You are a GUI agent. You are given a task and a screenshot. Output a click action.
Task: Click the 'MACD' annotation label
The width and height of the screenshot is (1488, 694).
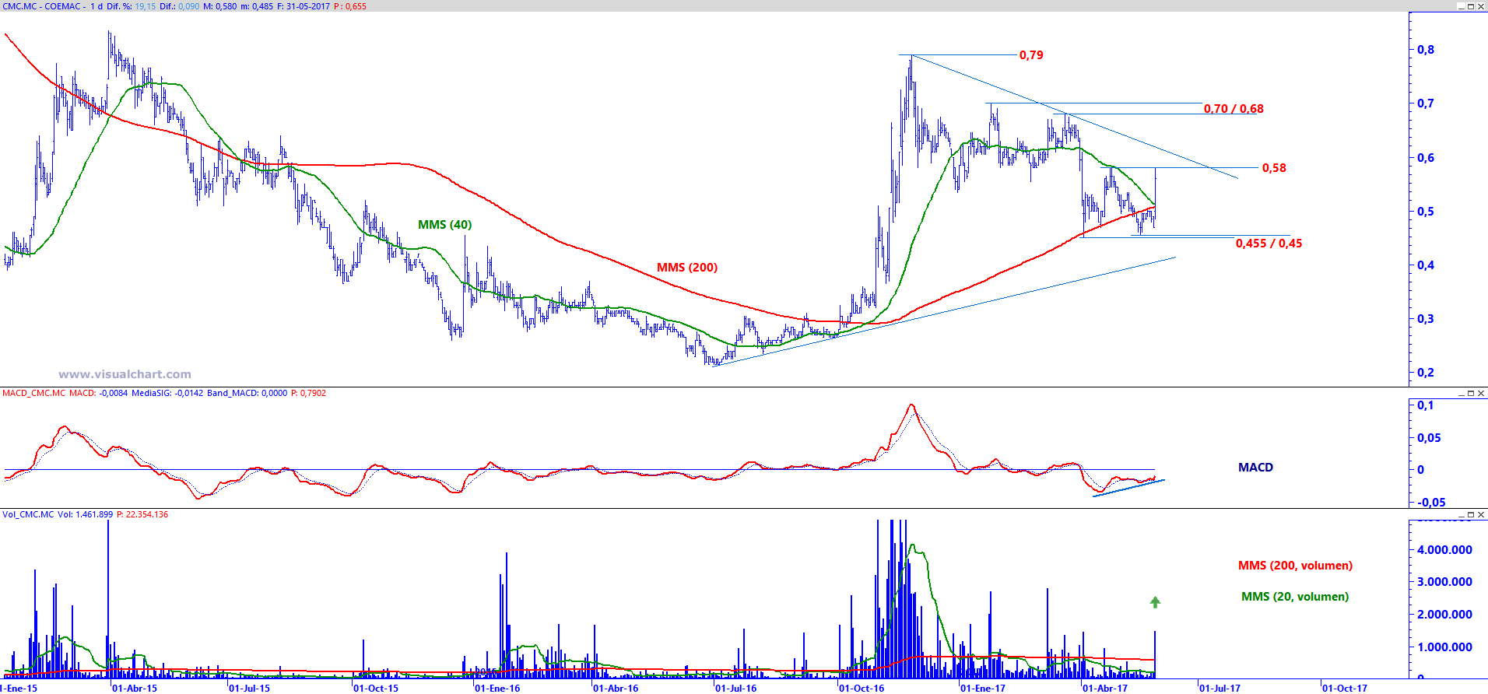1255,468
